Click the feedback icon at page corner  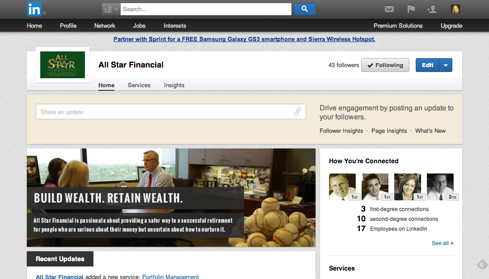[482, 265]
